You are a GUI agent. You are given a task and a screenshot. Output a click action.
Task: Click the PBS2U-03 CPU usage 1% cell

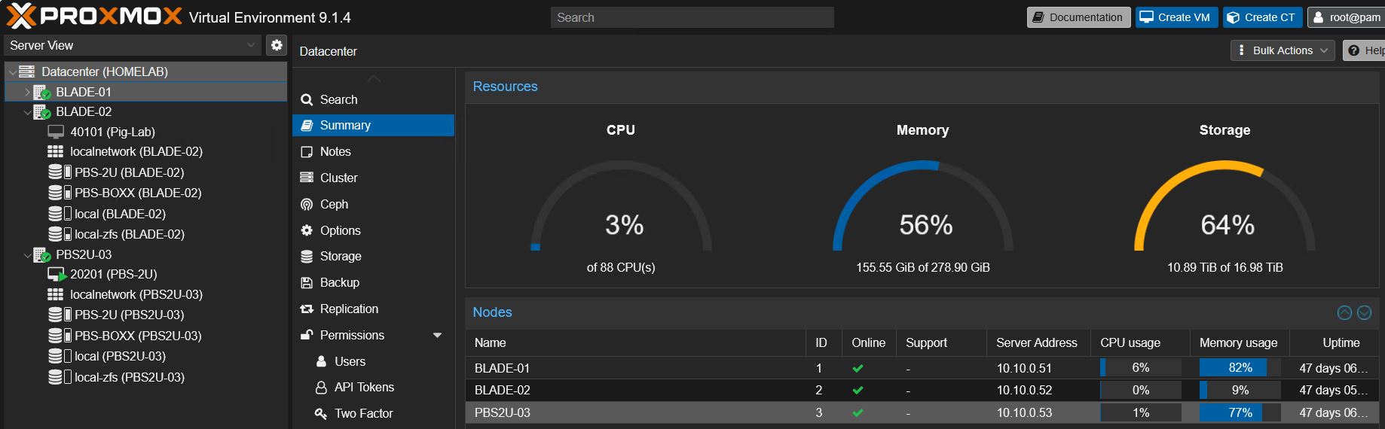[x=1140, y=412]
